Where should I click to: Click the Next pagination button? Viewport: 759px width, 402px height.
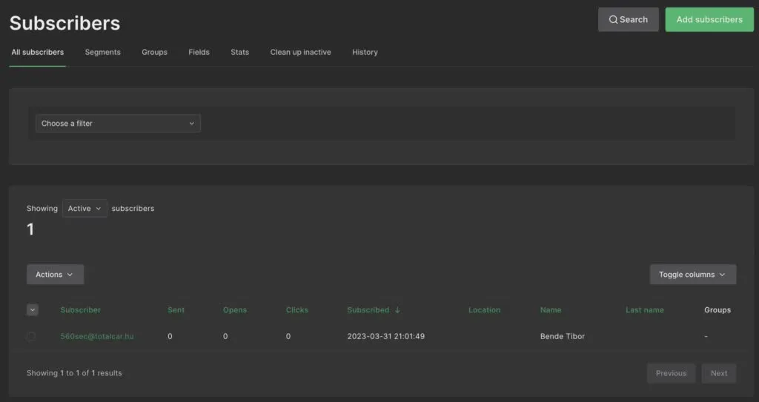point(718,373)
